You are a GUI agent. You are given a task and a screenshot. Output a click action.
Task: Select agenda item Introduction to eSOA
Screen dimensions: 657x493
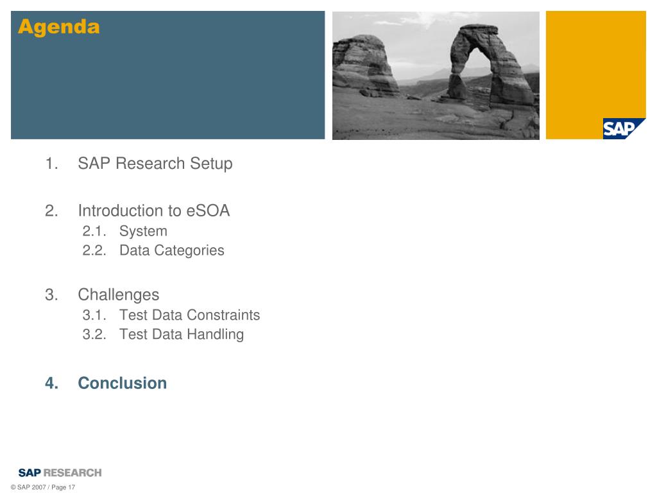pyautogui.click(x=154, y=211)
